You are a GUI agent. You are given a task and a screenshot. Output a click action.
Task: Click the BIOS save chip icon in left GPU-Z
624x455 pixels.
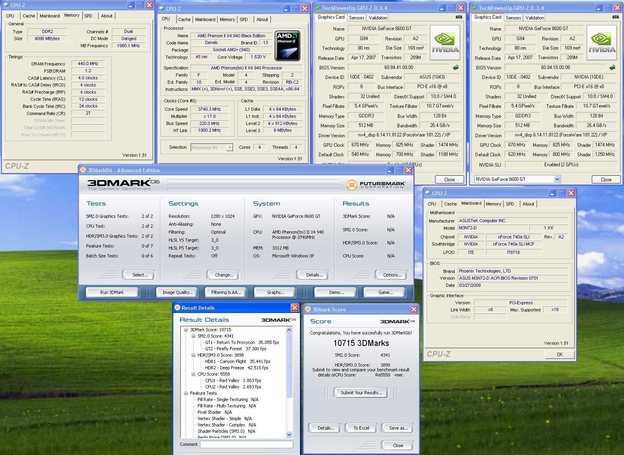[x=456, y=67]
